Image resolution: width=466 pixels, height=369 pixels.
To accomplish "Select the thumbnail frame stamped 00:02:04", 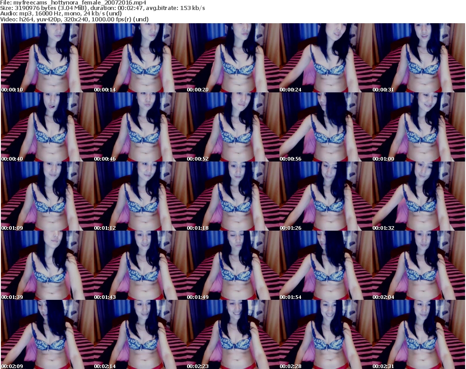I will click(419, 265).
